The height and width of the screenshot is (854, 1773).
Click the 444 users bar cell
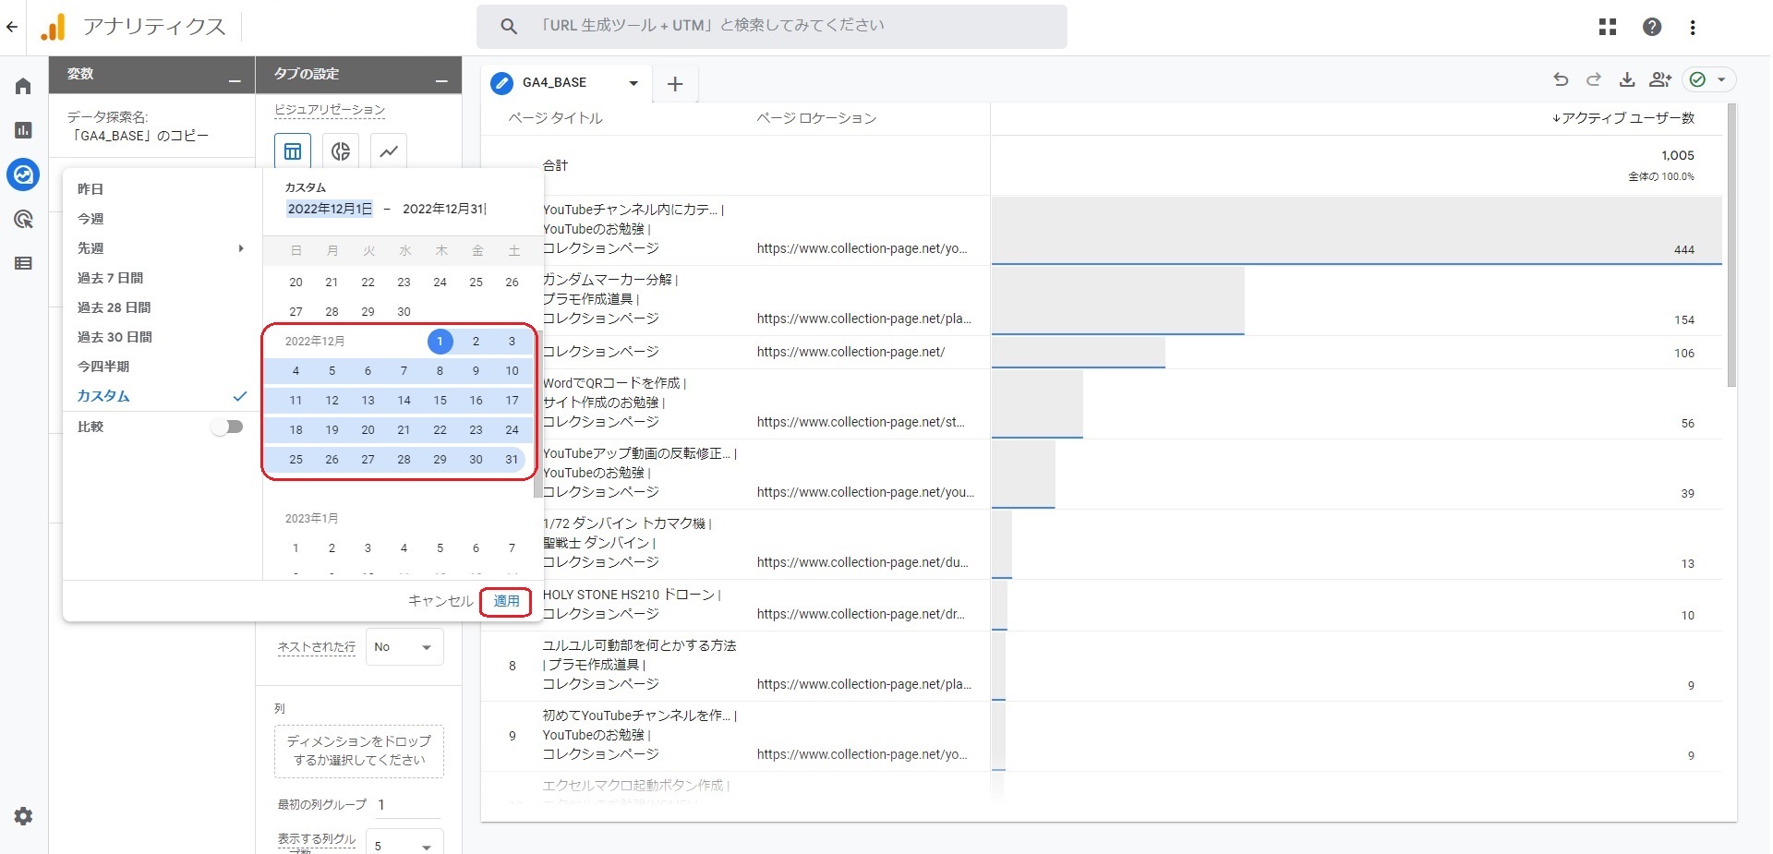[1357, 231]
